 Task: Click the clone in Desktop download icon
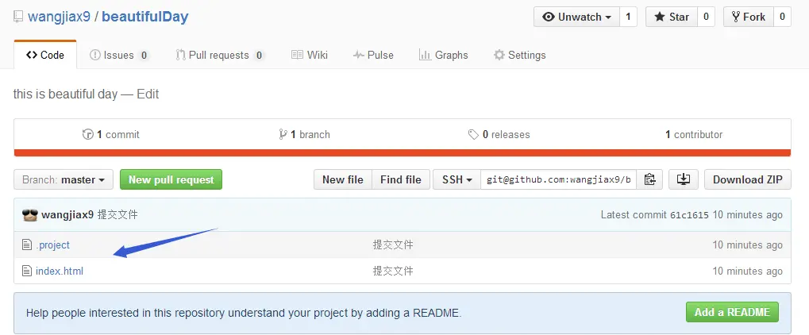click(x=683, y=179)
